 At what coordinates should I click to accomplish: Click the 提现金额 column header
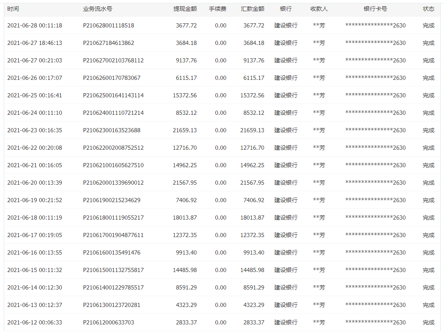185,9
